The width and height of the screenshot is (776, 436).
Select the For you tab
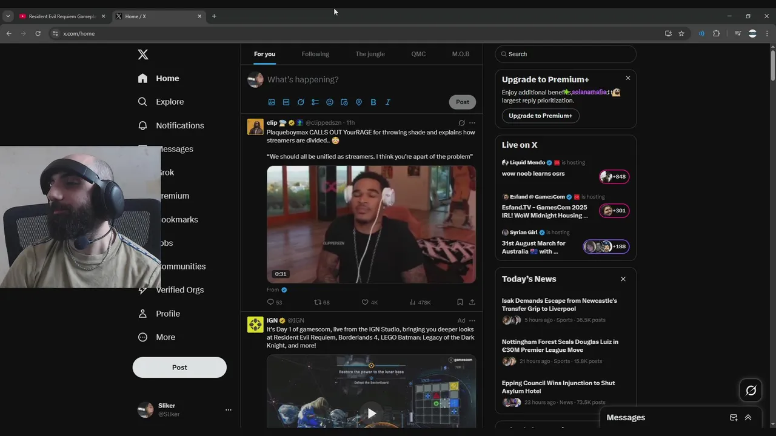264,54
